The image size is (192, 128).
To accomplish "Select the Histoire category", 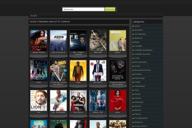I will [138, 98].
